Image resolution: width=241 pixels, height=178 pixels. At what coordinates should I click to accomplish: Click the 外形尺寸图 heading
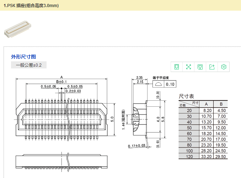click(23, 57)
